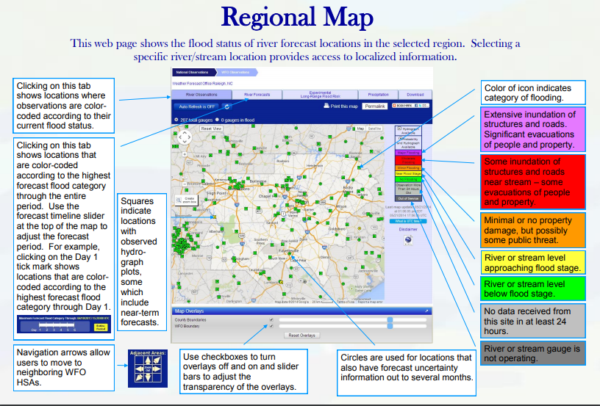The width and height of the screenshot is (600, 406).
Task: Open Experimental Long-Range Flood Risk tab
Action: pyautogui.click(x=320, y=95)
